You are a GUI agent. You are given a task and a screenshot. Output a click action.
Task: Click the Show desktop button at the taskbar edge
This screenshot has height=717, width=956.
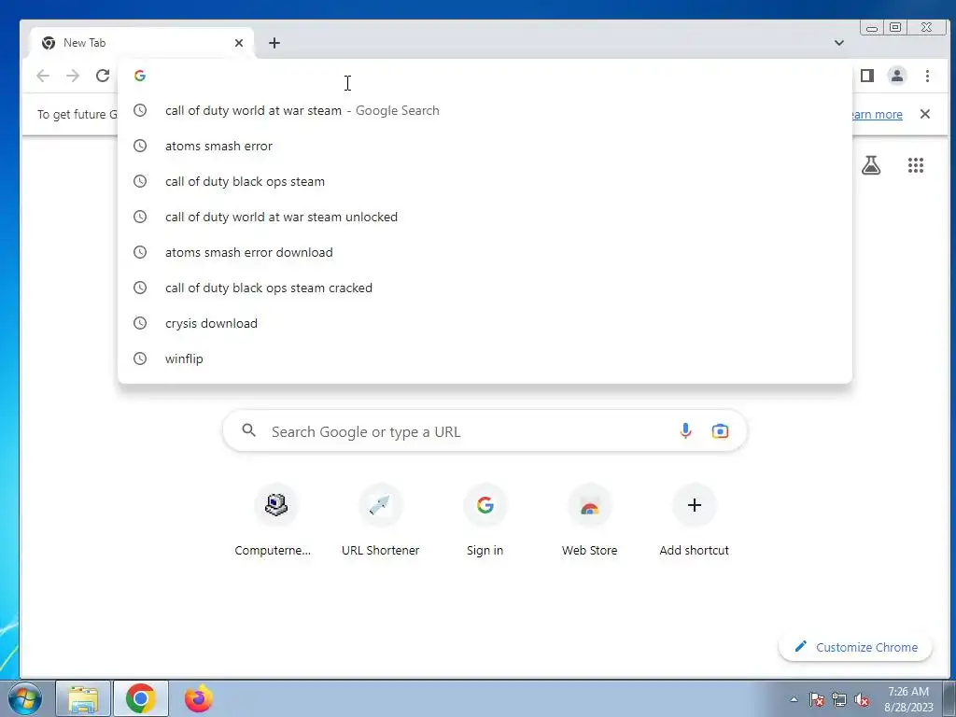pos(949,698)
